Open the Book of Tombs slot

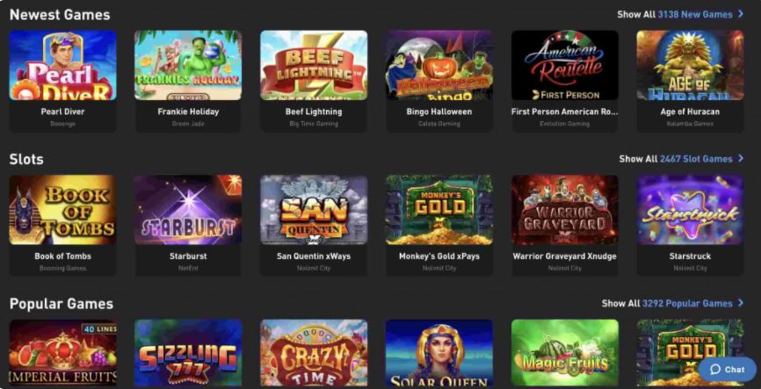click(62, 210)
